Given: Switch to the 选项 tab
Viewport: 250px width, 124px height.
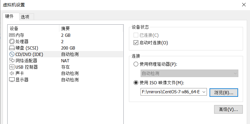Looking at the screenshot, I should point(25,17).
